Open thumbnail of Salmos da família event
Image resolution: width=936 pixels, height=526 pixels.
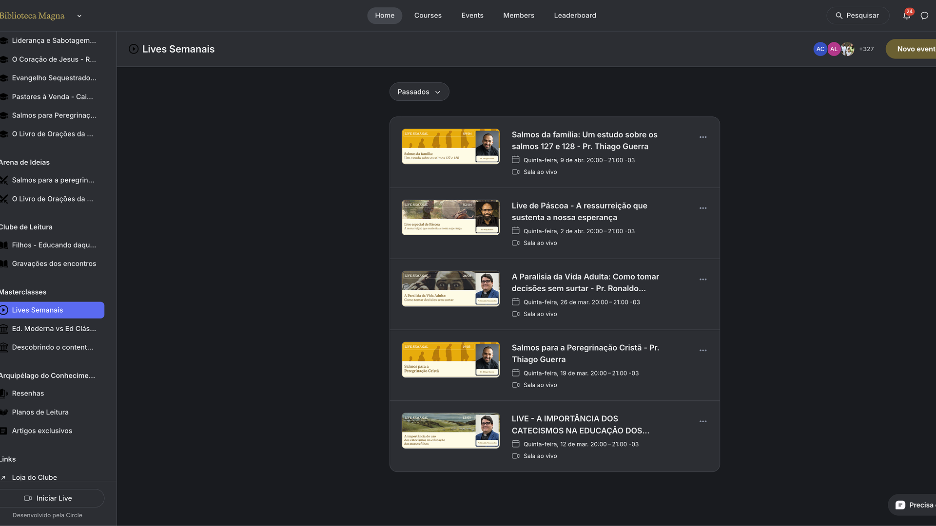(450, 147)
